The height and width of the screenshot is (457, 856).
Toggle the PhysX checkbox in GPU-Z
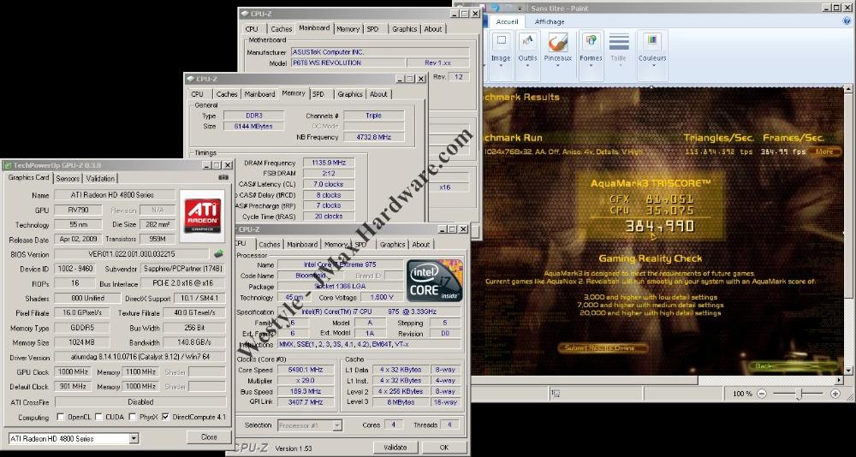coord(133,417)
